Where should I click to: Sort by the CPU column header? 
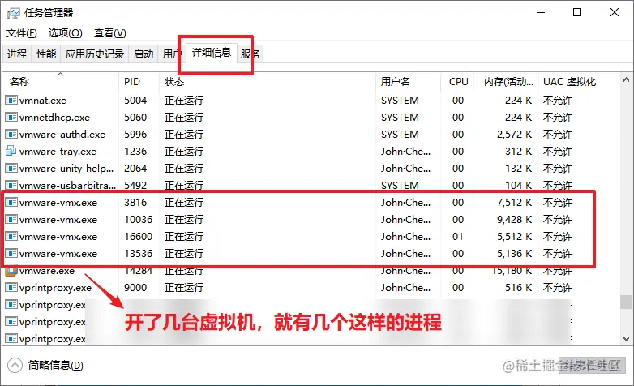click(457, 81)
